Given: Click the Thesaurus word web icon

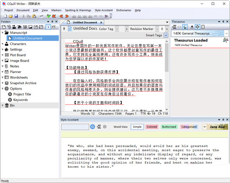Looking at the screenshot, I should coord(226,40).
